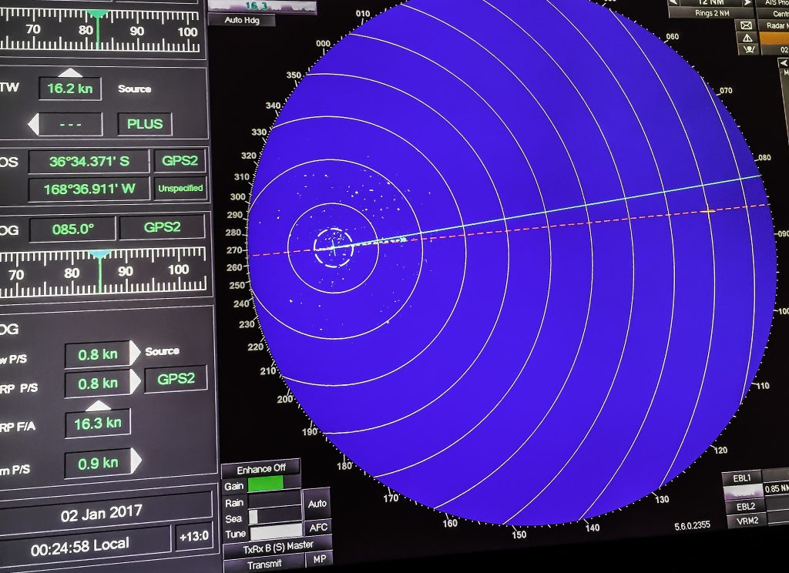
Task: Adjust the Sea clutter slider
Action: point(275,517)
